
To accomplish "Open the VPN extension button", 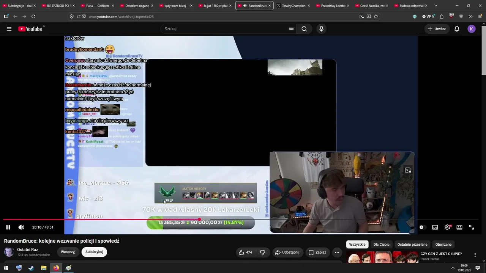I will pyautogui.click(x=428, y=17).
